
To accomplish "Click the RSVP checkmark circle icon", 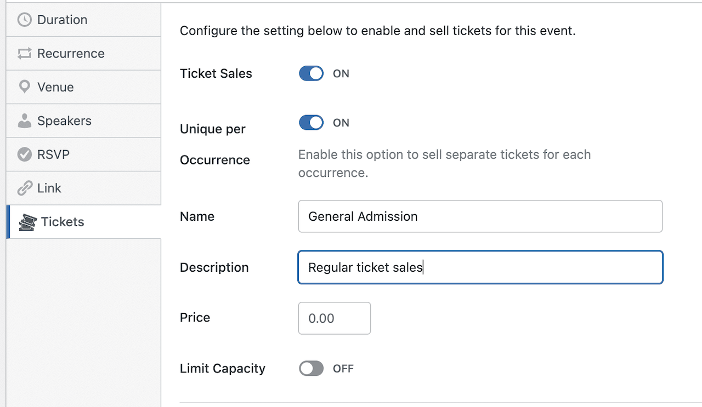I will (x=25, y=154).
